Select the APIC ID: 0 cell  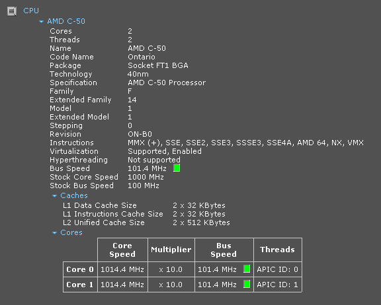278,269
